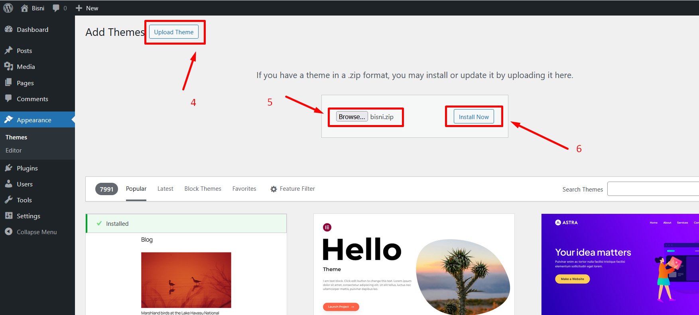Viewport: 699px width, 315px height.
Task: Click the Comments sidebar menu label
Action: click(32, 99)
